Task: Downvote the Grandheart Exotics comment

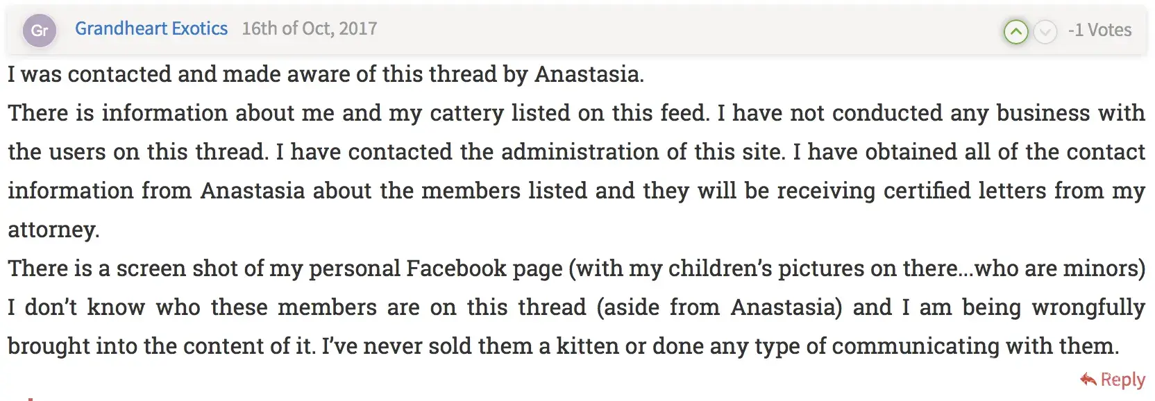Action: [1045, 31]
